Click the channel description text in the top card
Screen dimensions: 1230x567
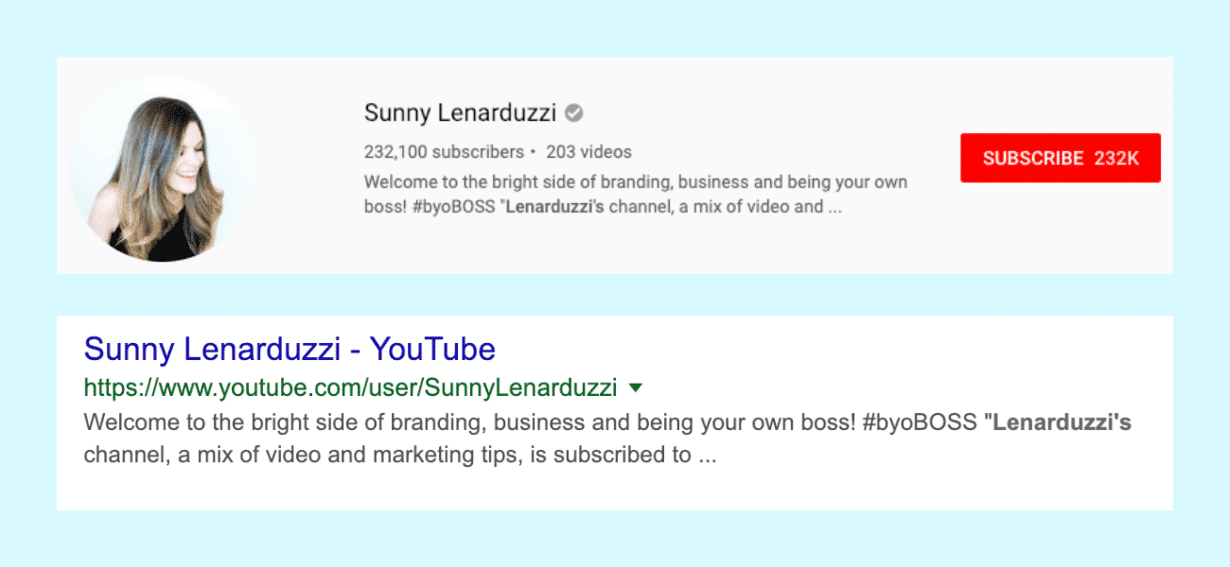click(634, 194)
